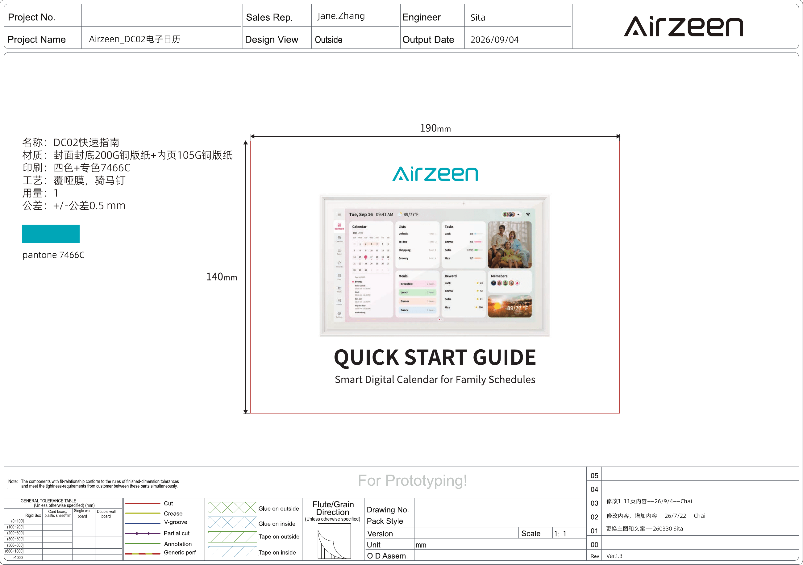Click the 'pantone 7466C' caption
Screen dimensions: 803x565
(53, 255)
